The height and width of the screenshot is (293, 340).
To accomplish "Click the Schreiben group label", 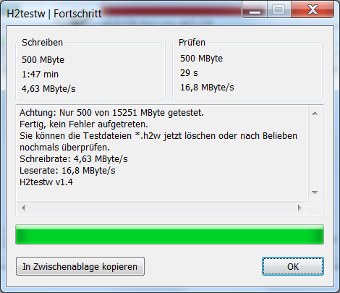I will [42, 43].
